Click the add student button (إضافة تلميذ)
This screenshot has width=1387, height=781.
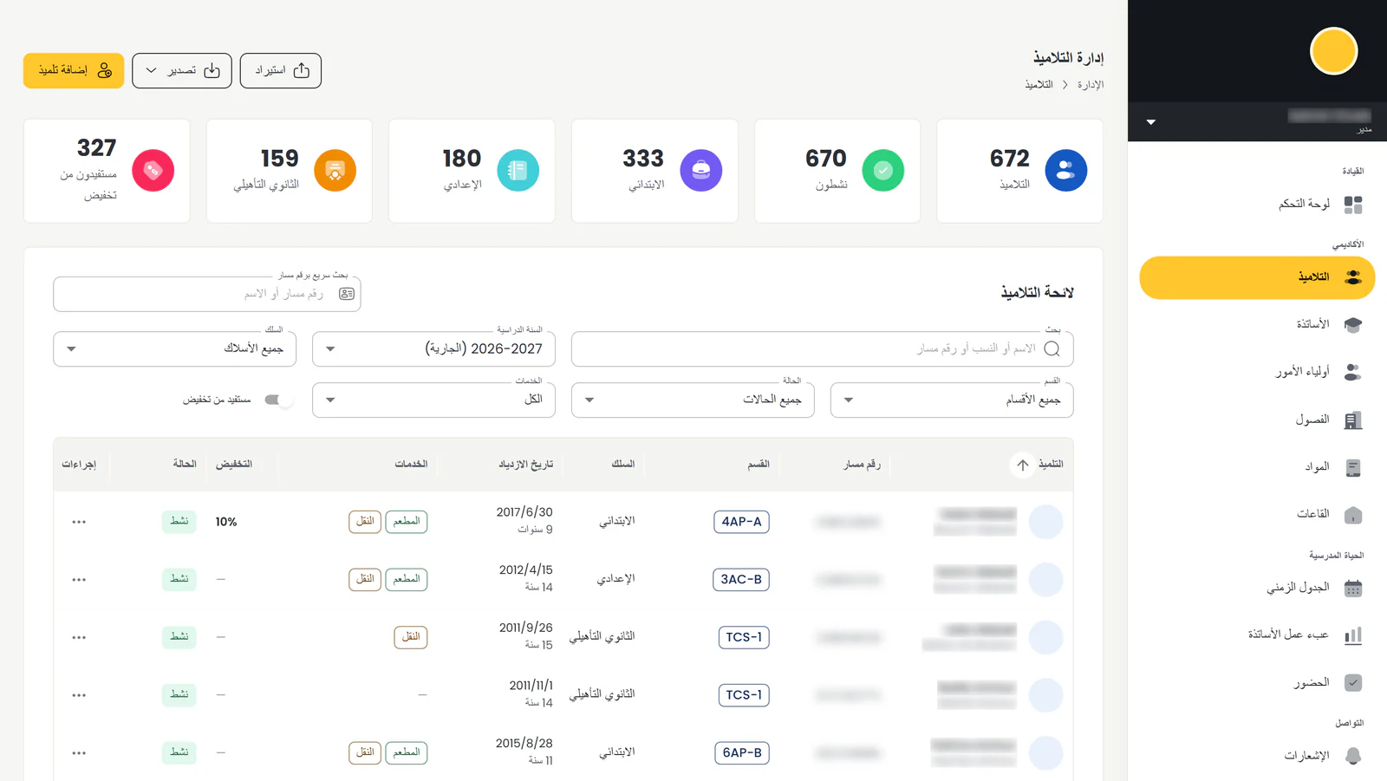point(74,70)
